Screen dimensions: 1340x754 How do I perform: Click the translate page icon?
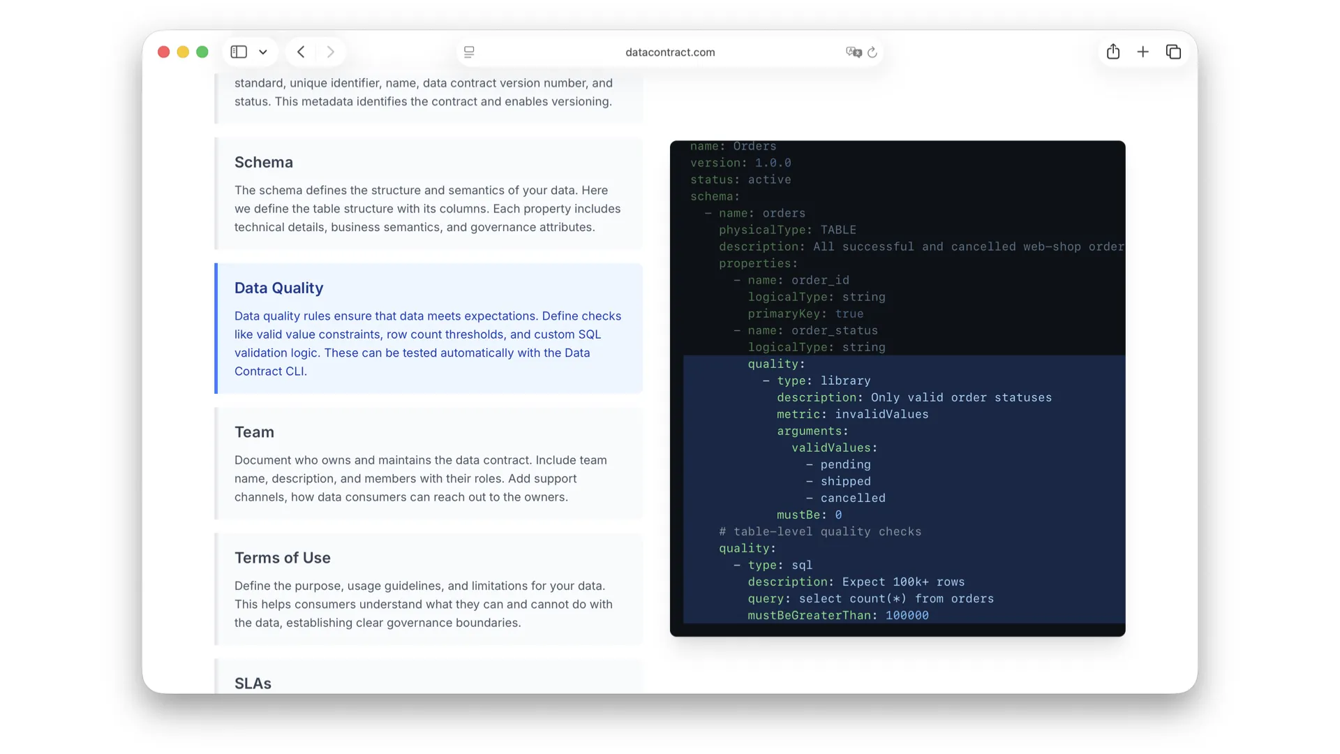coord(853,52)
